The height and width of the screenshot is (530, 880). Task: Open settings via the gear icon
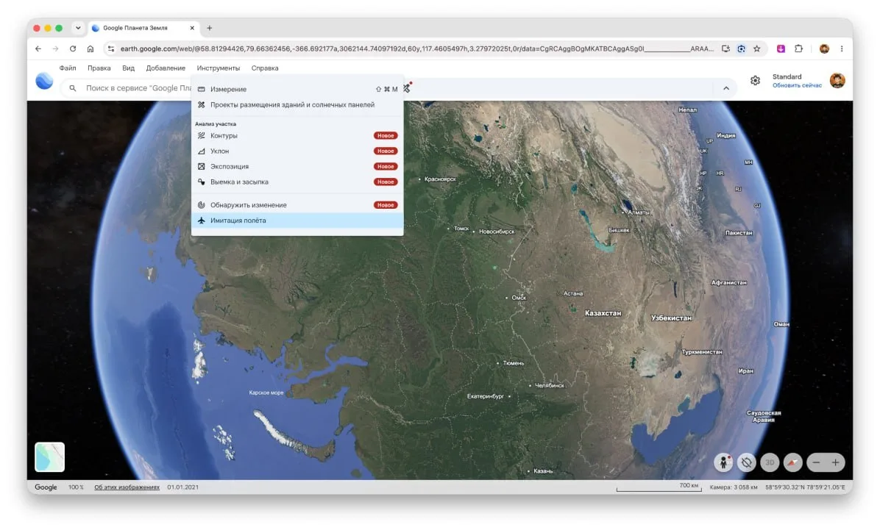755,81
